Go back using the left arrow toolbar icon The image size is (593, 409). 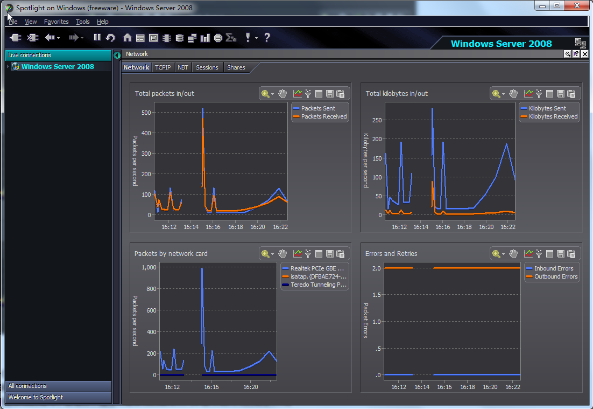50,38
